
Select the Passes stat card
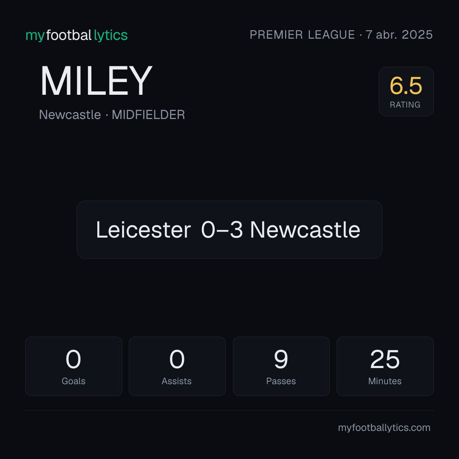[x=281, y=366]
